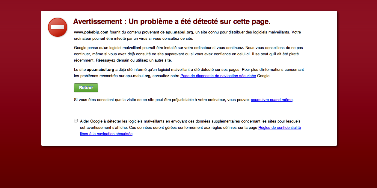This screenshot has width=377, height=188.
Task: Click the green Retour button
Action: tap(86, 88)
